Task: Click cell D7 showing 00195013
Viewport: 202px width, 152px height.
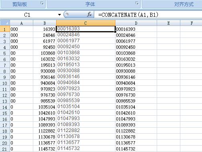Action: (x=136, y=65)
